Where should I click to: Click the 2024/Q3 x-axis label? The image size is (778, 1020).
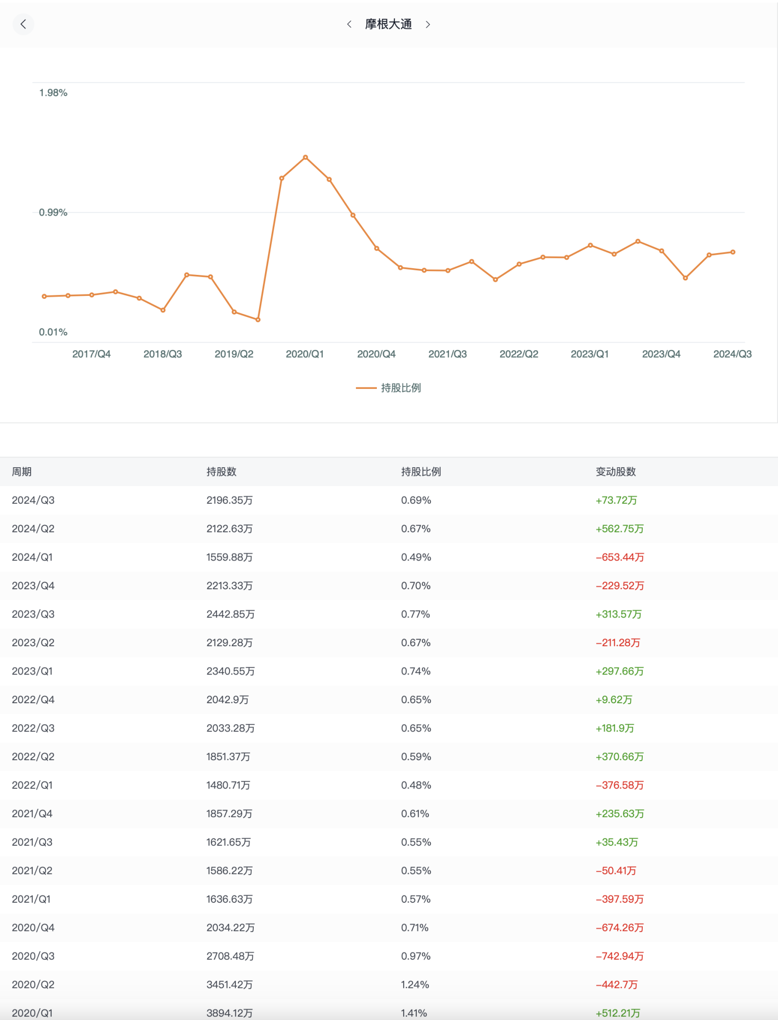coord(732,354)
